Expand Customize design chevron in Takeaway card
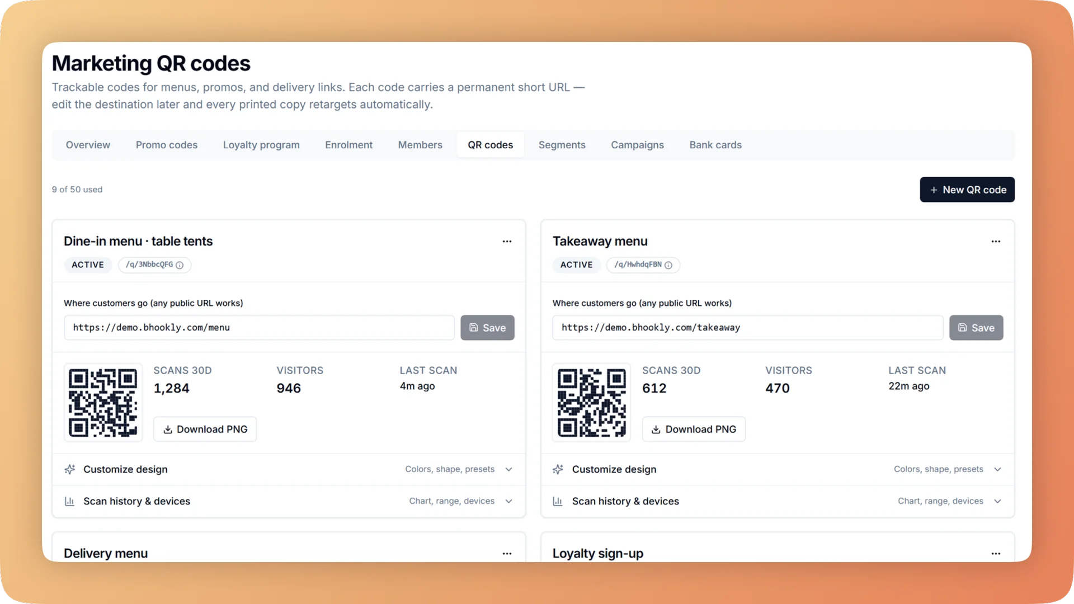The height and width of the screenshot is (604, 1074). [x=997, y=469]
